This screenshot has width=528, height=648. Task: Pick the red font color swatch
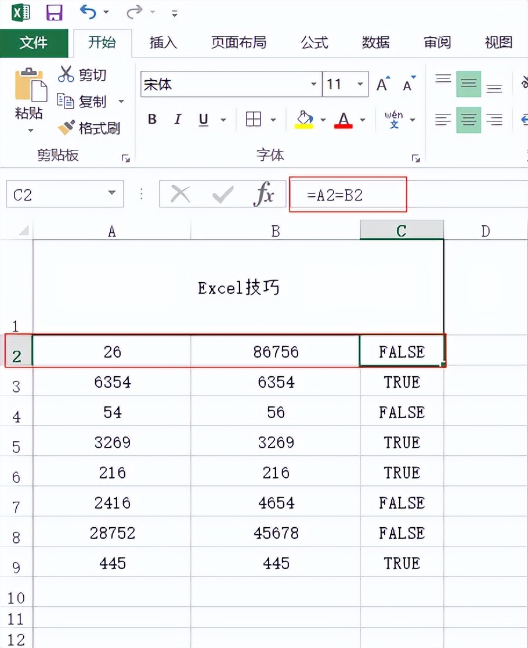(343, 124)
